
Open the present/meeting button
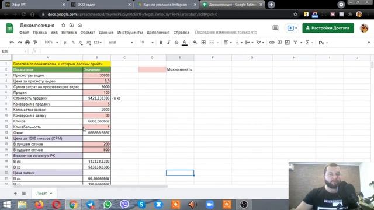tap(292, 28)
